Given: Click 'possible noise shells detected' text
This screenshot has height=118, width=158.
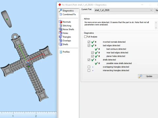Looking at the screenshot, I should [x=119, y=63].
